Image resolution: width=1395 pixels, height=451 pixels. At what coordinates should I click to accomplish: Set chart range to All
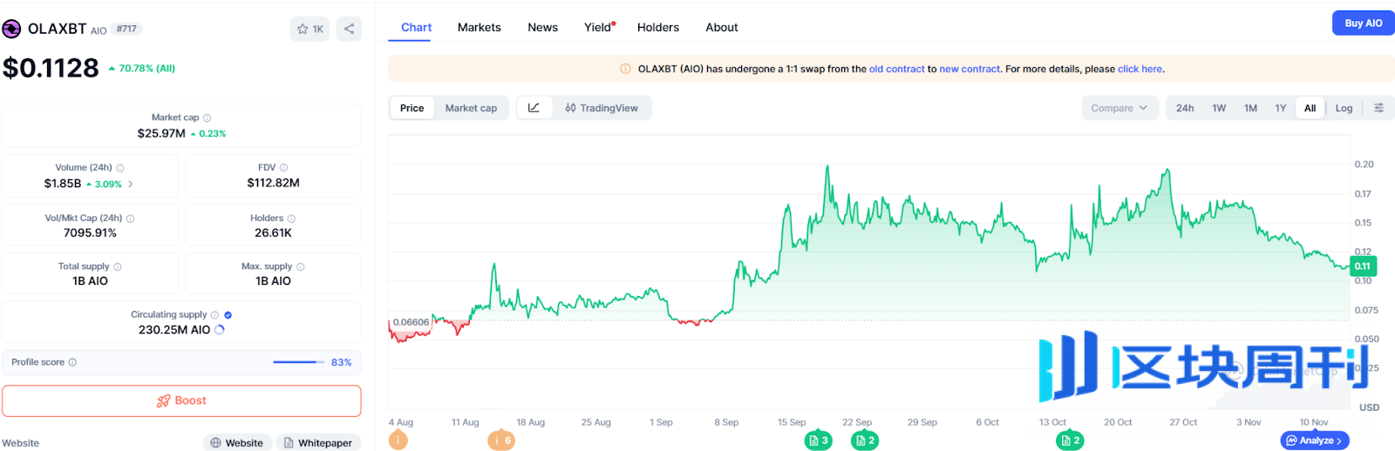[1310, 108]
